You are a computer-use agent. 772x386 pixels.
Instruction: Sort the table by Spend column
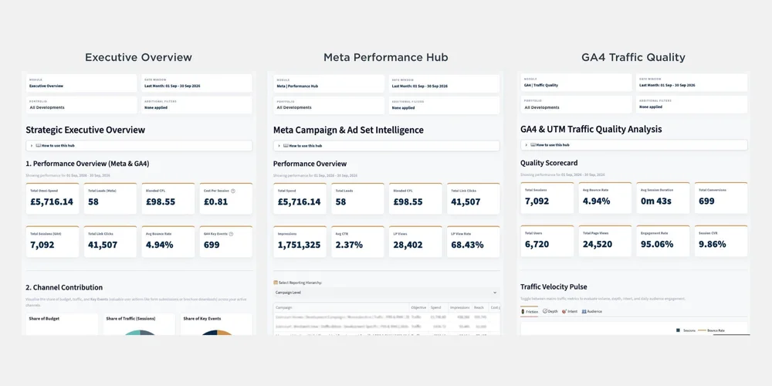click(438, 307)
